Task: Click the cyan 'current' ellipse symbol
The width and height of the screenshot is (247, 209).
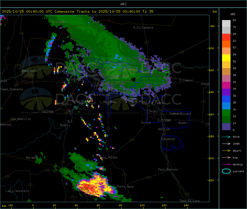Action: point(226,171)
